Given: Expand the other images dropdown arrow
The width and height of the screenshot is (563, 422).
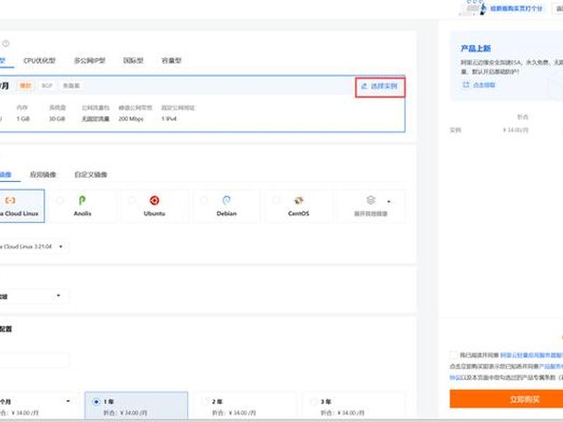Looking at the screenshot, I should 388,202.
